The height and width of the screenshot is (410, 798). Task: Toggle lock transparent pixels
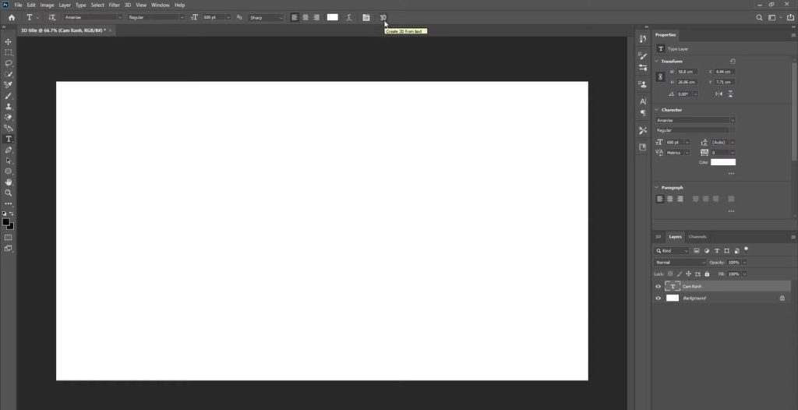point(670,274)
